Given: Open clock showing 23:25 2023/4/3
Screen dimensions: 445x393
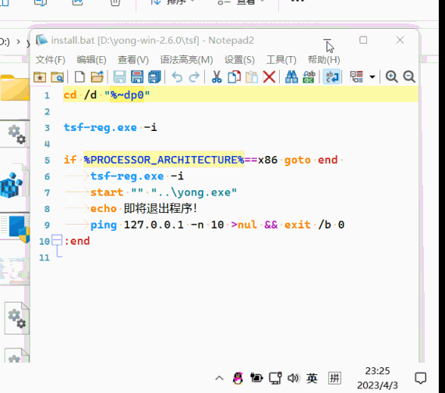Looking at the screenshot, I should pyautogui.click(x=377, y=378).
